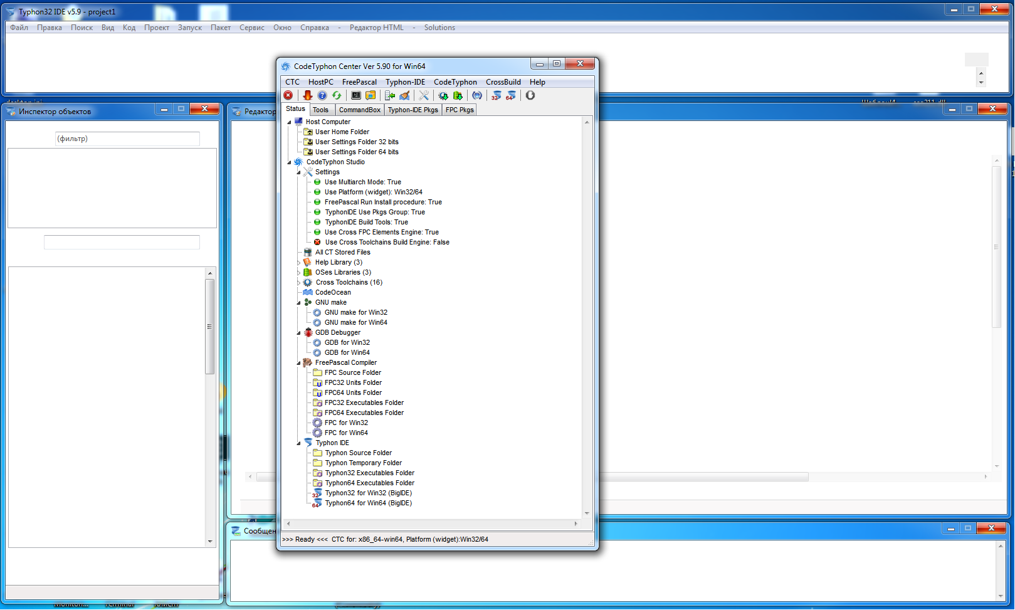Open the FreePascal menu
Viewport: 1015px width, 610px height.
[x=359, y=82]
